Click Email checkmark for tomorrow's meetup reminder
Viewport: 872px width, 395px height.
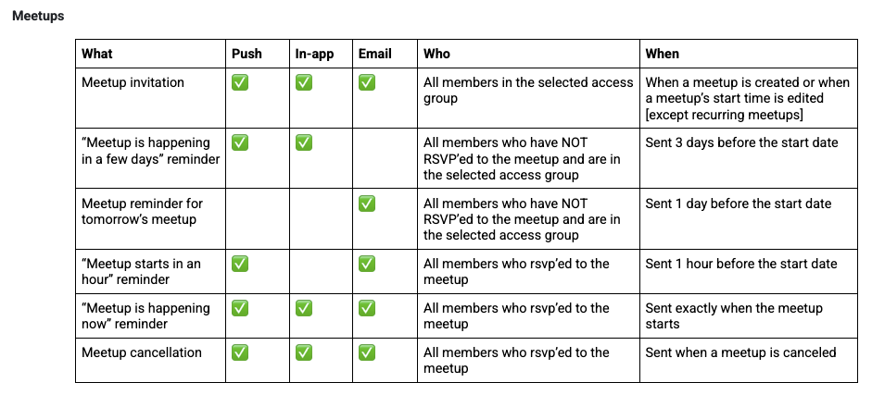click(x=367, y=204)
